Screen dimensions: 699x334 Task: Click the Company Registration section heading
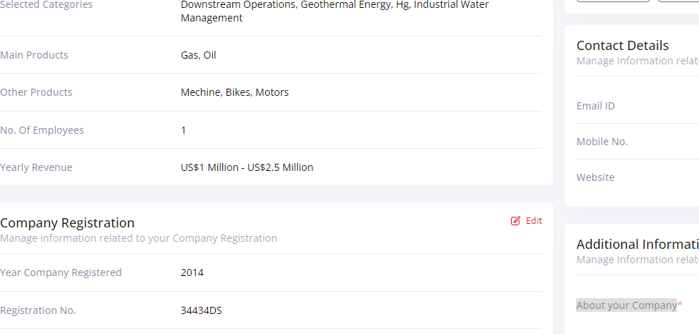67,222
